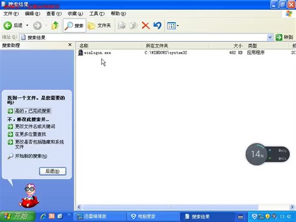Viewport: 296px width, 222px height.
Task: Open the 编辑 menu
Action: [32, 14]
